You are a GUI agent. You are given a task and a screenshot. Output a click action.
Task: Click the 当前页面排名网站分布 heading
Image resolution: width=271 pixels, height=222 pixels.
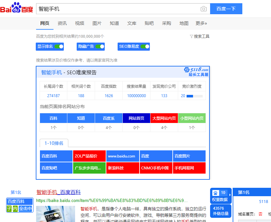(62, 106)
